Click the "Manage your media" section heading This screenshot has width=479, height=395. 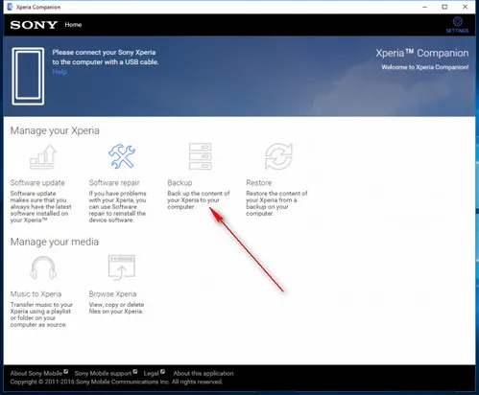point(55,242)
